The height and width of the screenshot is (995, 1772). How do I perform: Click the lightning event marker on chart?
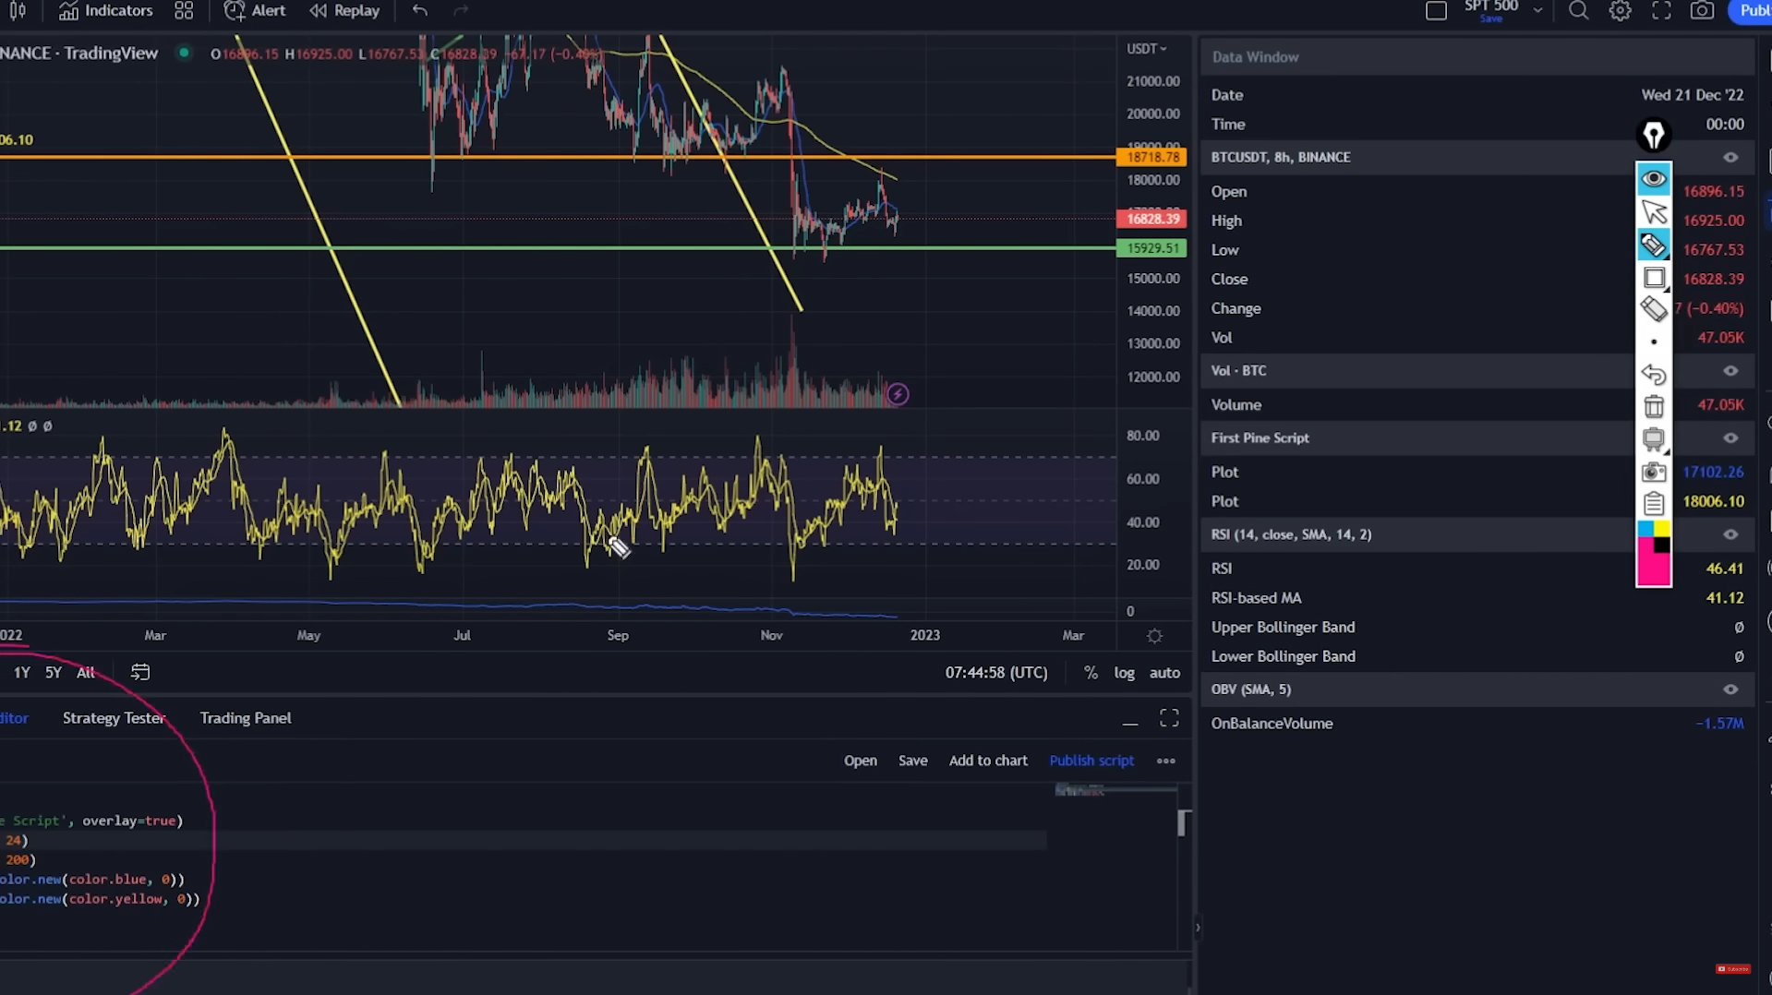click(x=898, y=395)
